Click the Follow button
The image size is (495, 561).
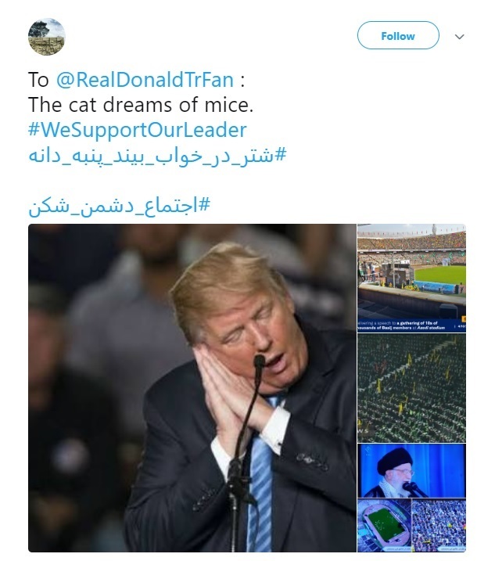398,35
